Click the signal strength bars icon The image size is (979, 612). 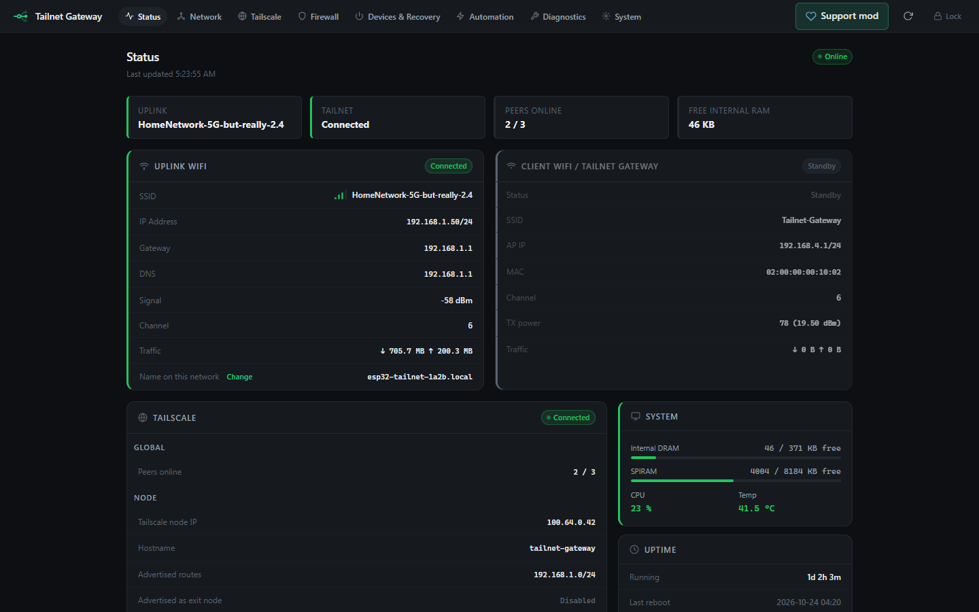point(340,195)
